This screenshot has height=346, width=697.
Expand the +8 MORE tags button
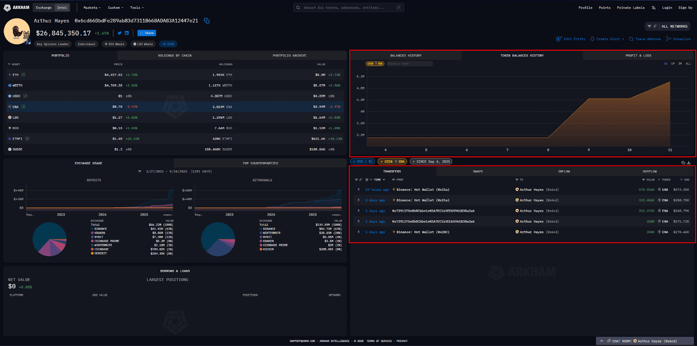click(168, 44)
